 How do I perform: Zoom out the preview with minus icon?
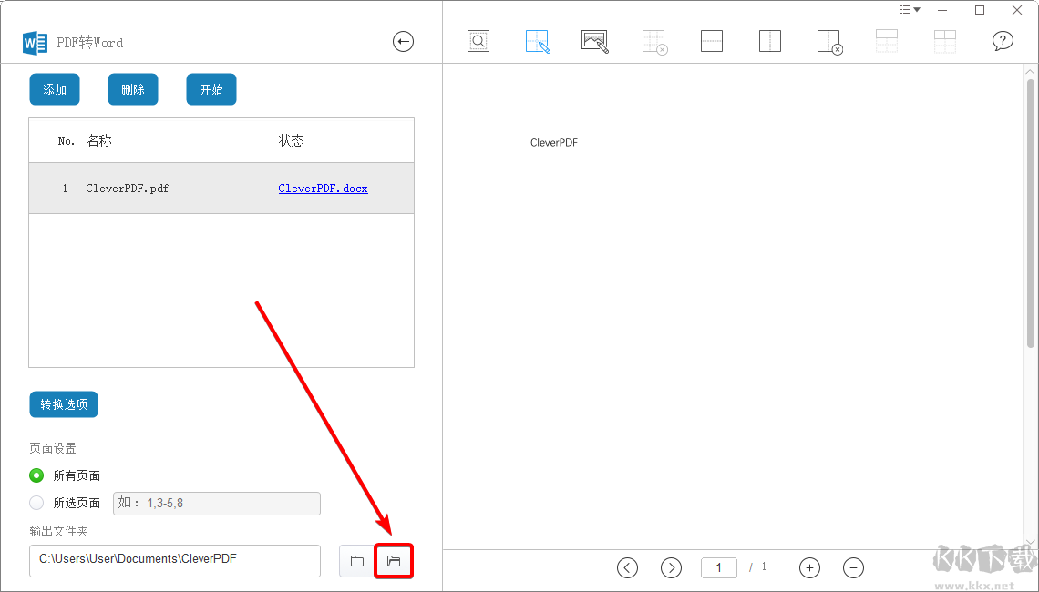(x=853, y=567)
